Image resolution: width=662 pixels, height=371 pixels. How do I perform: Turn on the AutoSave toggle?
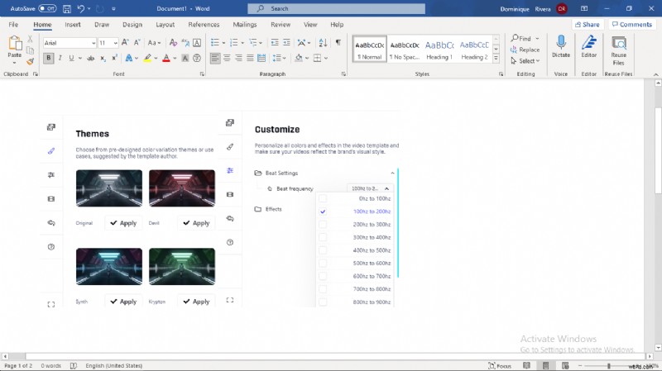pos(47,8)
